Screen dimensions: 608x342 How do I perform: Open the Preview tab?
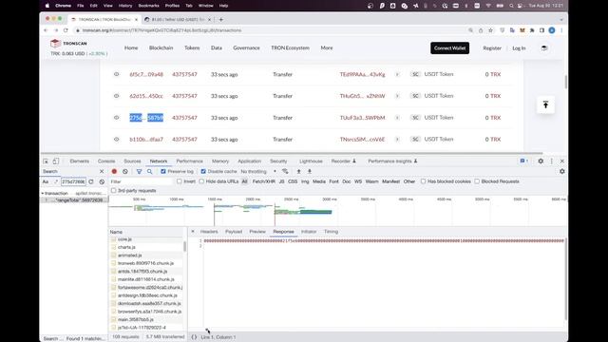(x=257, y=232)
